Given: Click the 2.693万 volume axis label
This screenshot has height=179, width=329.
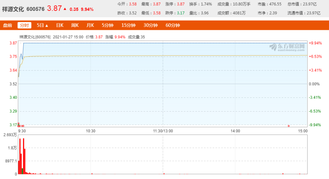Looking at the screenshot, I should tap(10, 135).
